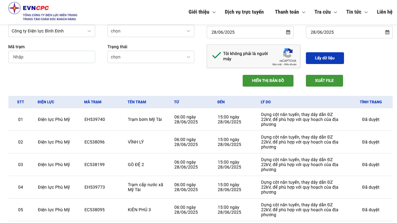Click the 'HIỂN THỊ BẢN ĐỒ' button
This screenshot has height=223, width=397.
pos(268,80)
